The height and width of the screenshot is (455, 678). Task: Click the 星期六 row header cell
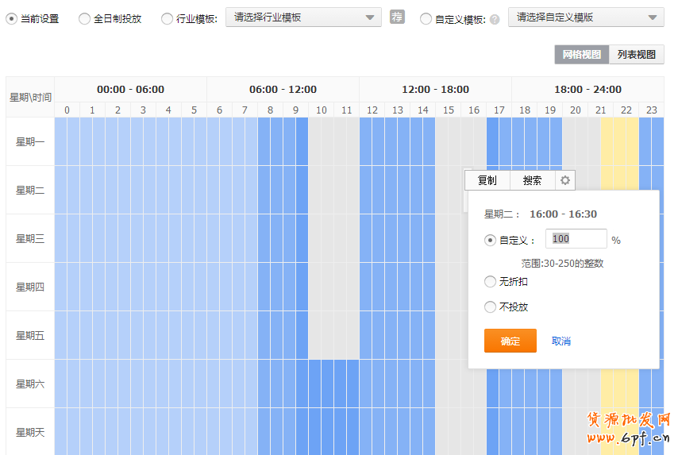(x=30, y=384)
